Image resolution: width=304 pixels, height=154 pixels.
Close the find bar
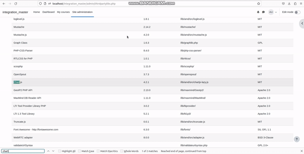coord(301,151)
